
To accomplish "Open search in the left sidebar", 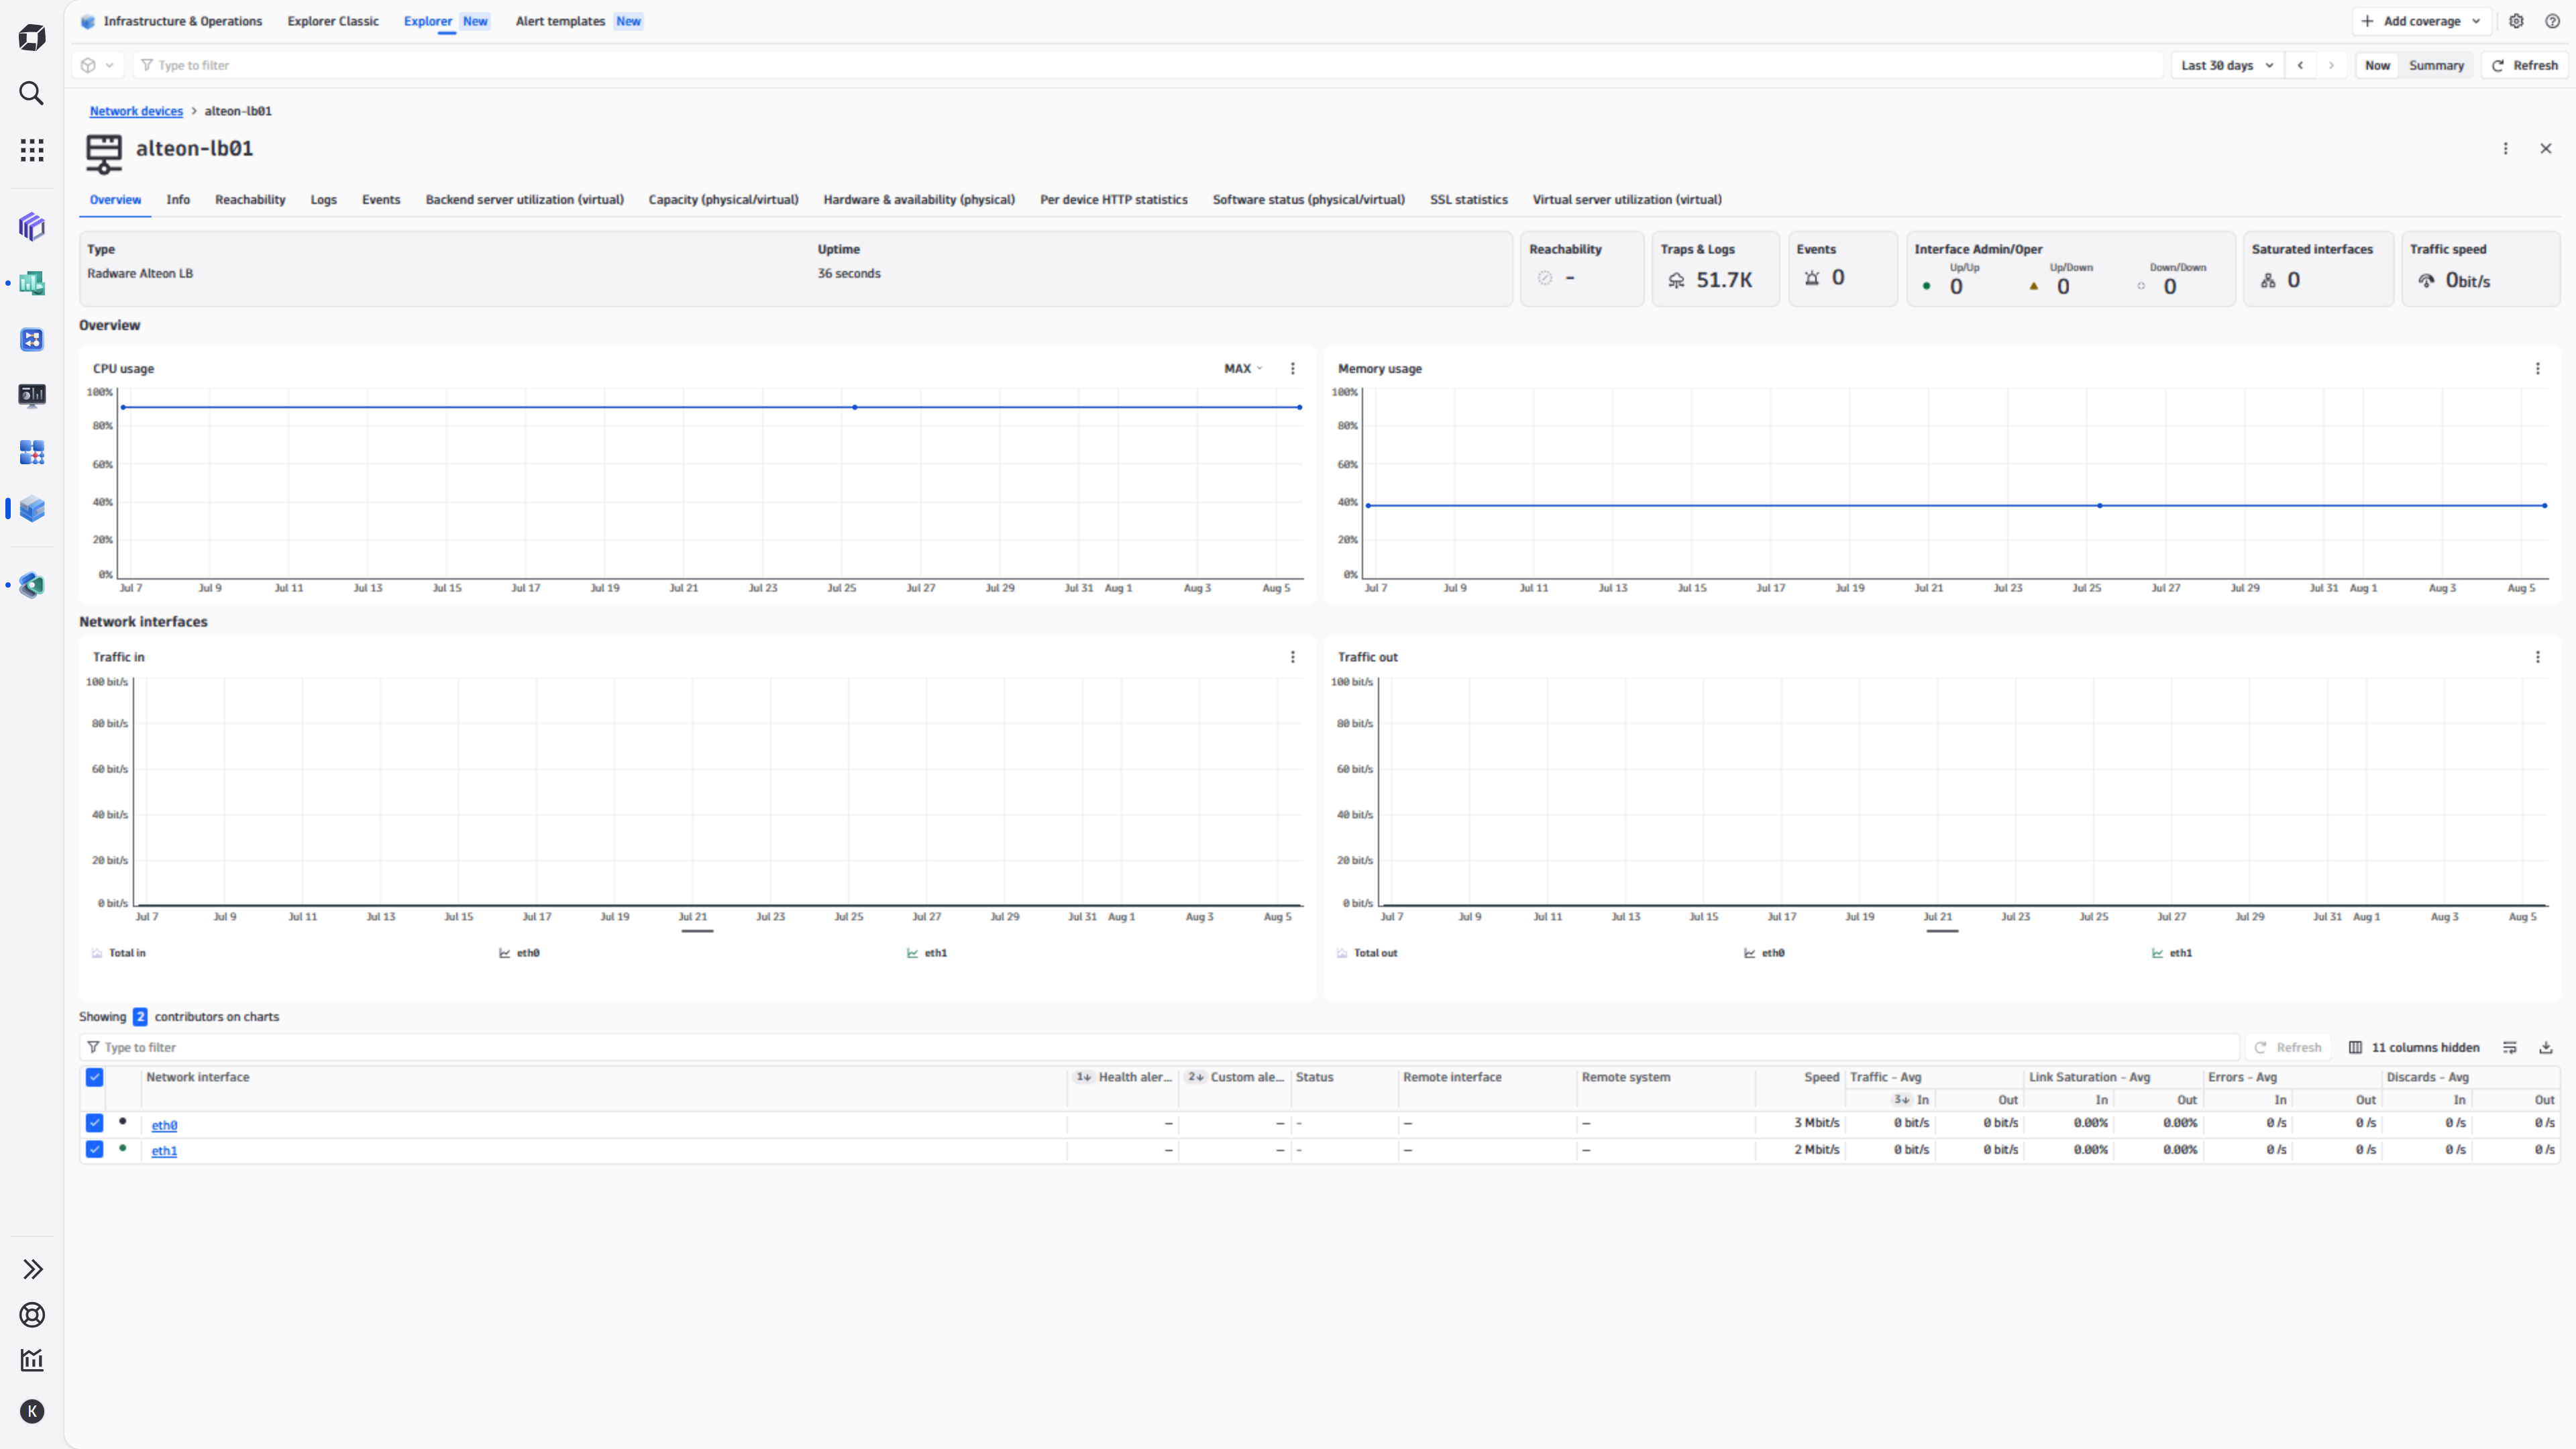I will (32, 93).
